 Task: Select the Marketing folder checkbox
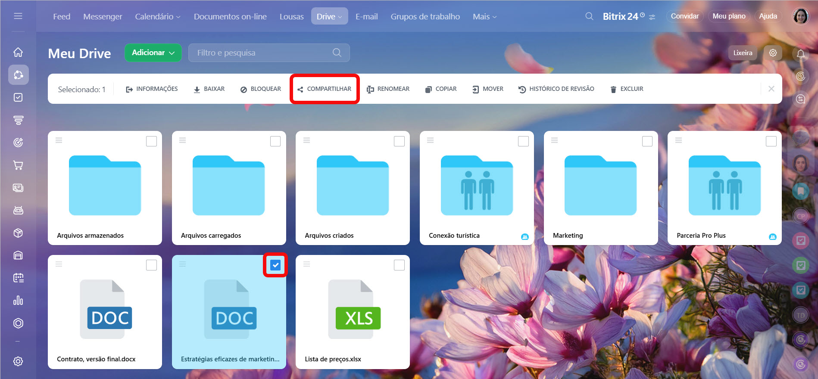point(647,141)
